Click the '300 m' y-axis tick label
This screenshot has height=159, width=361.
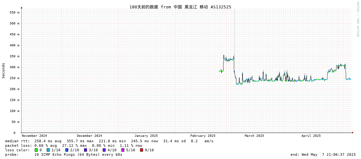(x=14, y=67)
